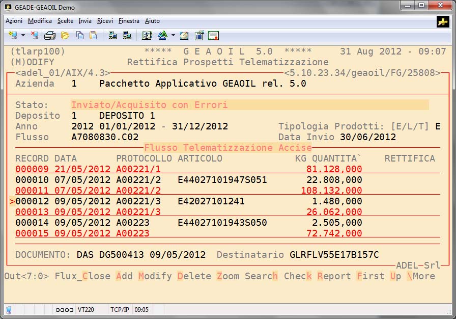
Task: Open the Azioni menu
Action: tap(14, 21)
